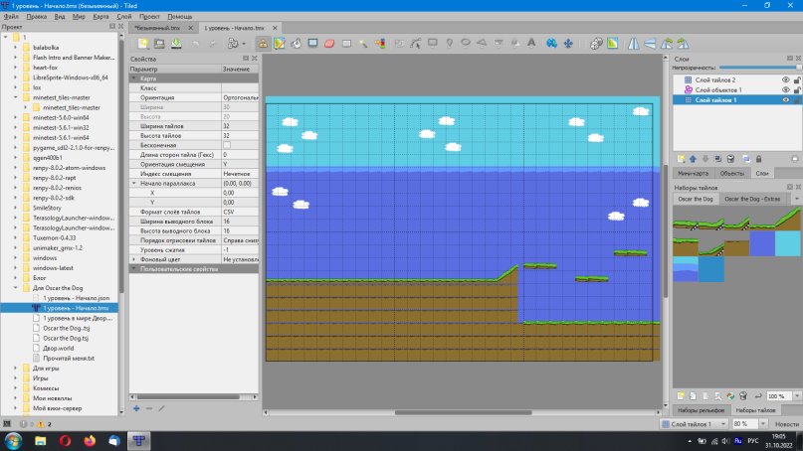
Task: Click the Remove Layer trash icon
Action: coord(730,159)
